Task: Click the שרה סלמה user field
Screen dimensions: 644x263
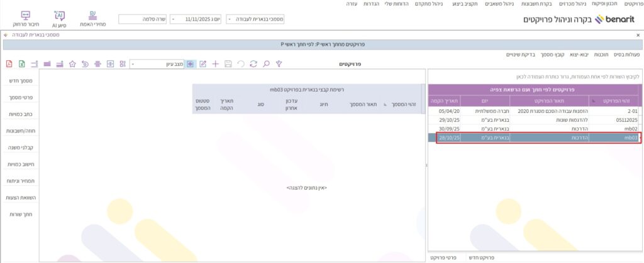Action: (x=142, y=19)
